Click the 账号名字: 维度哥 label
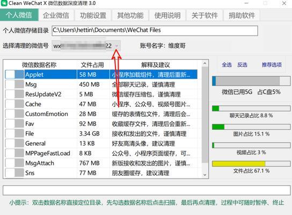The height and width of the screenshot is (215, 292). (163, 46)
